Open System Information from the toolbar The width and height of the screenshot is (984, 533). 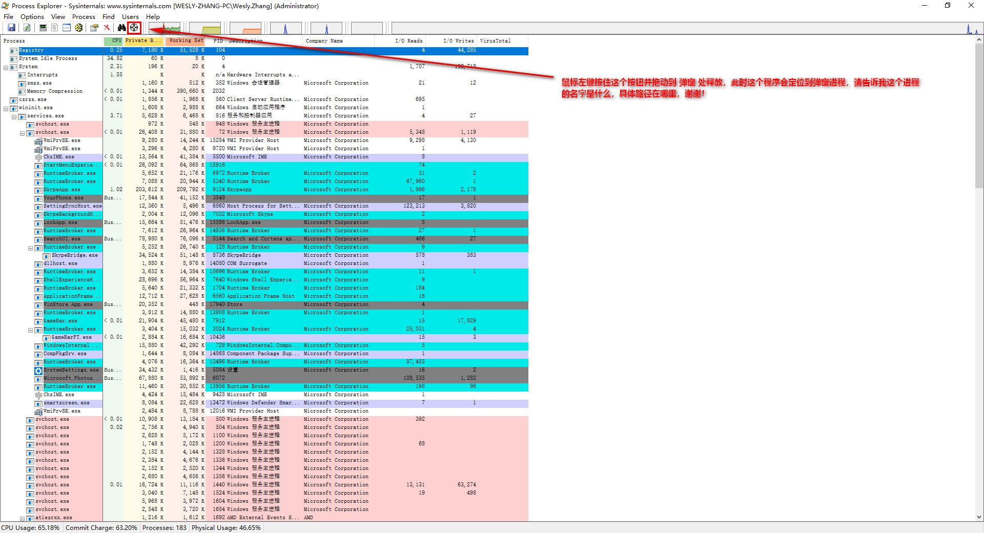[x=43, y=28]
